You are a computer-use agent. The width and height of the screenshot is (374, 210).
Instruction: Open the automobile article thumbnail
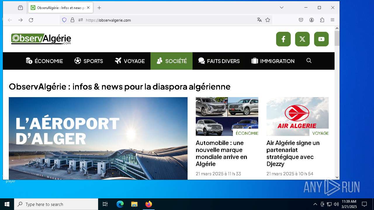227,116
